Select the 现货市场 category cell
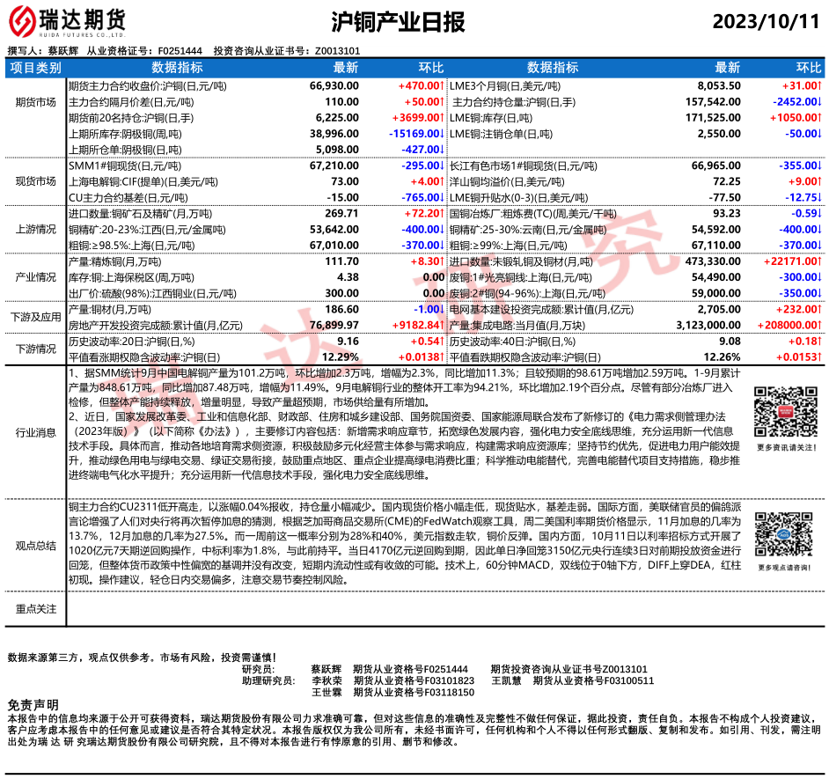The height and width of the screenshot is (779, 829). (35, 181)
